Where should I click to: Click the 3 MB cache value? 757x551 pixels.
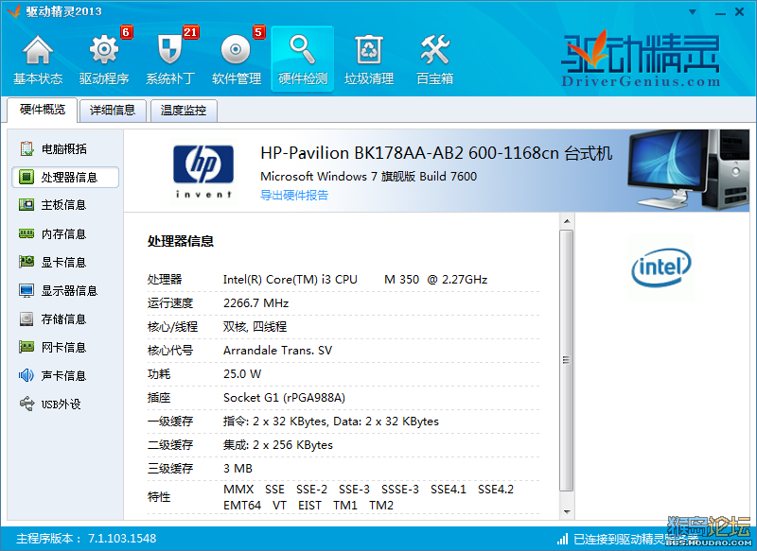coord(238,468)
